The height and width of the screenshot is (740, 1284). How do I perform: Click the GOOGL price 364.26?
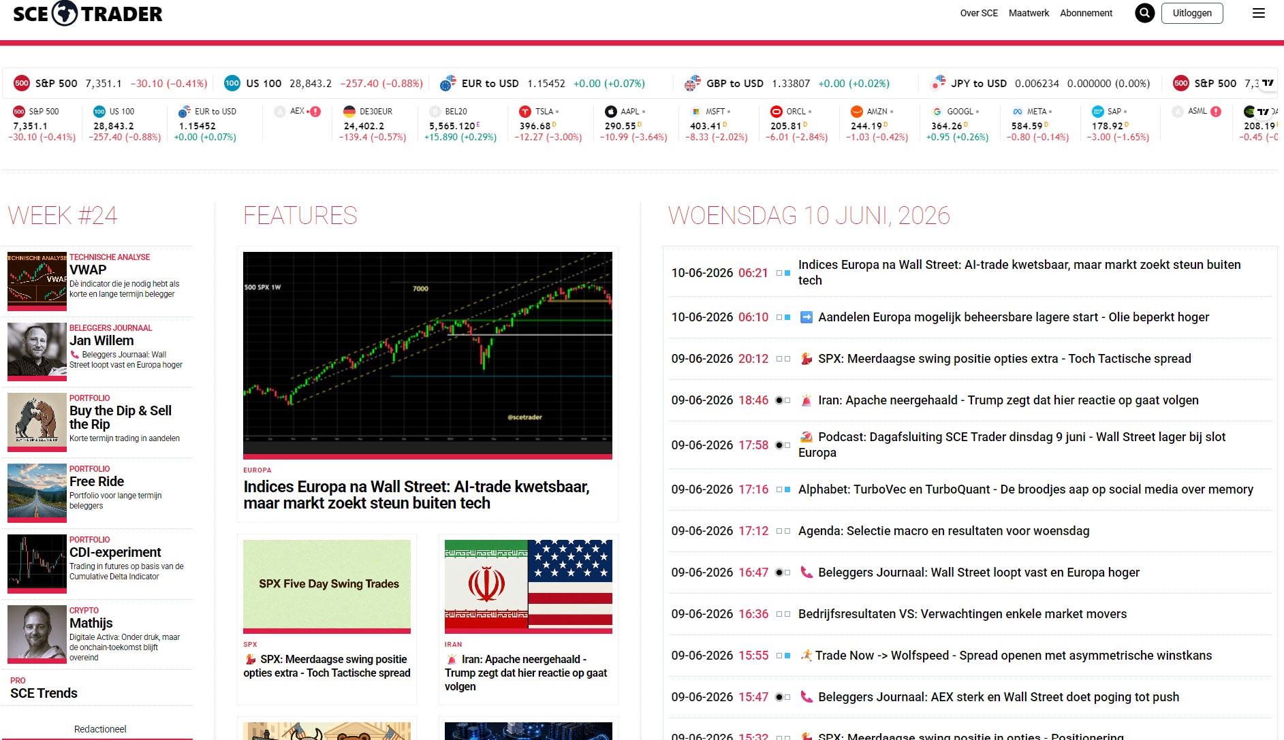946,126
